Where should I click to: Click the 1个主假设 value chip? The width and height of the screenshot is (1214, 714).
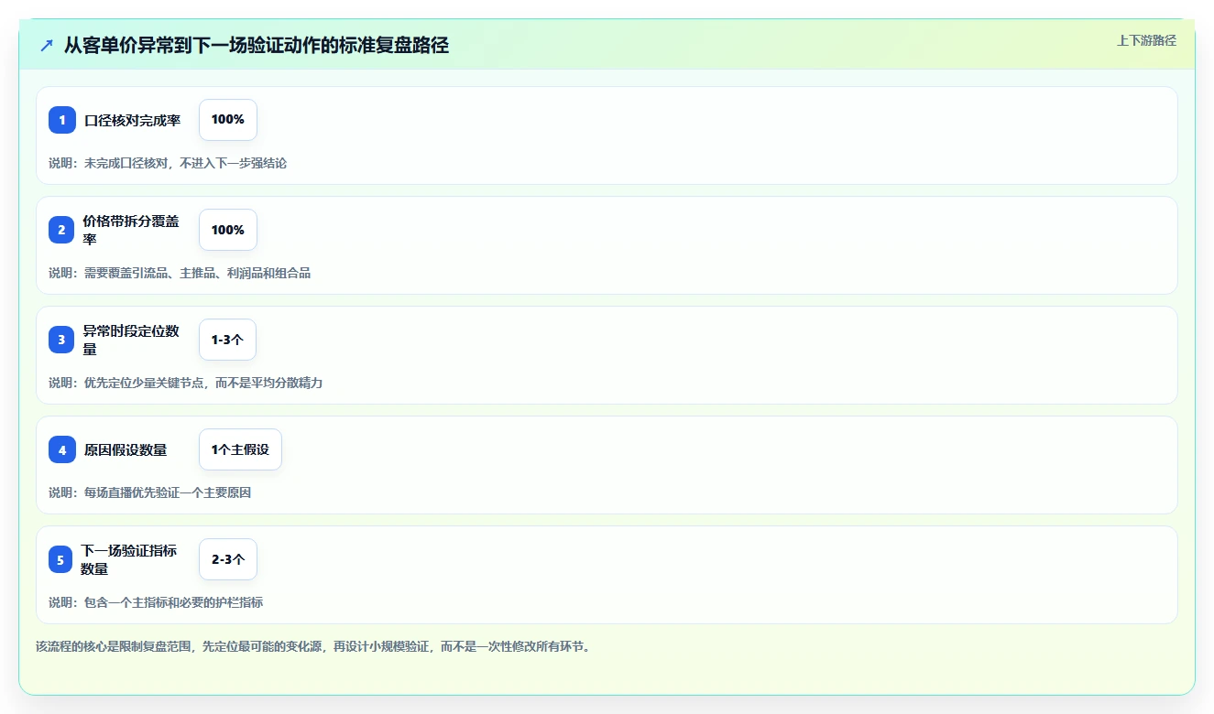coord(240,449)
